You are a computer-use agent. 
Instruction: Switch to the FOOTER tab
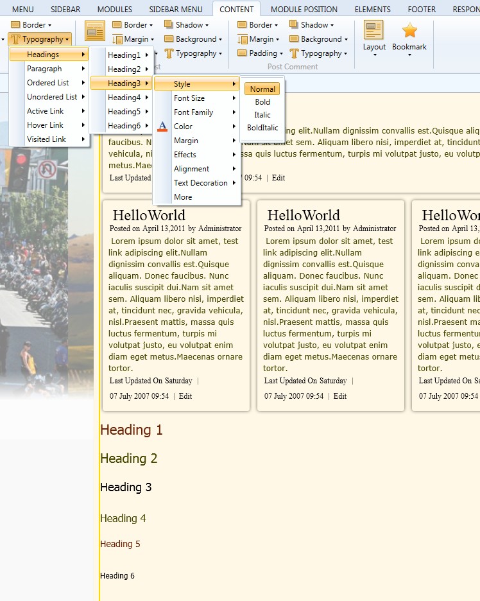click(x=422, y=10)
